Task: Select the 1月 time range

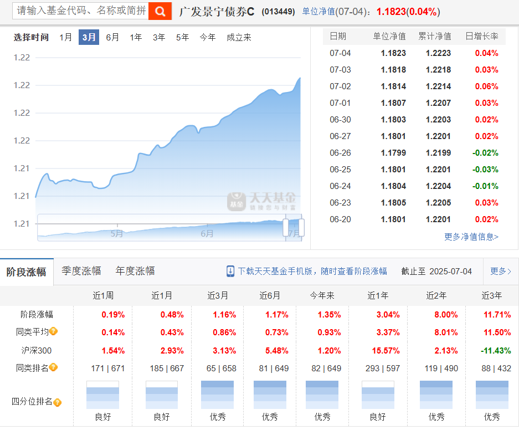Action: [x=65, y=37]
